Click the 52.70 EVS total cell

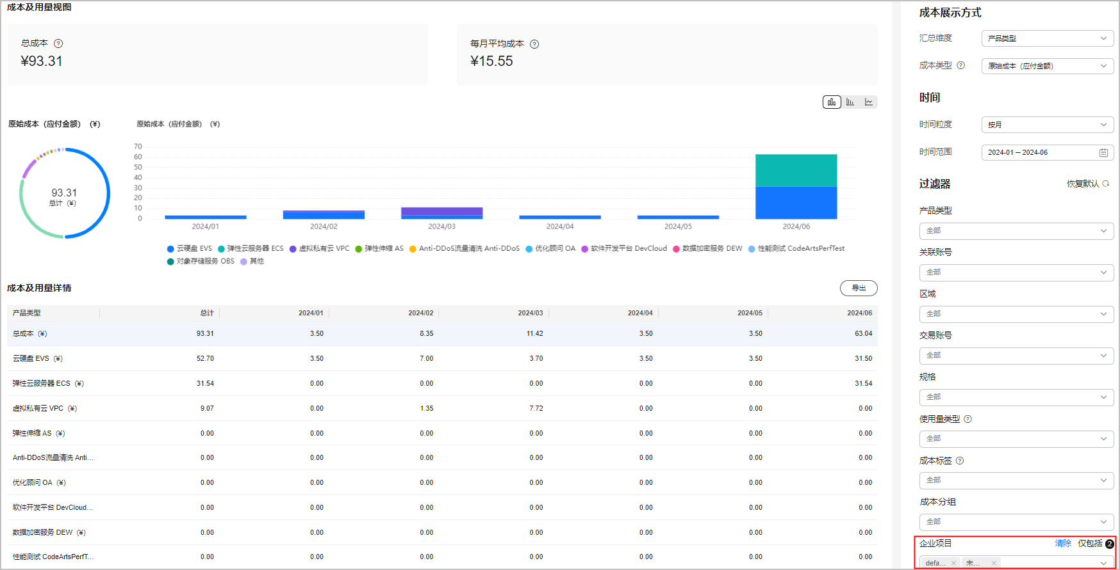point(205,359)
